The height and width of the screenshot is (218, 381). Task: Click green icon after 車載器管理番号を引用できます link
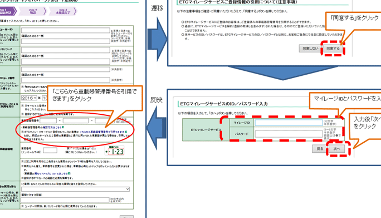coord(126,132)
